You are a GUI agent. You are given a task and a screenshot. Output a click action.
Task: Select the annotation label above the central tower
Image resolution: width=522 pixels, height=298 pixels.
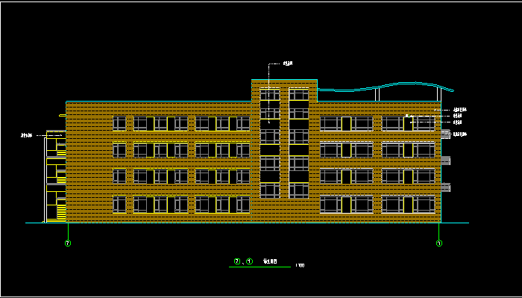click(288, 63)
